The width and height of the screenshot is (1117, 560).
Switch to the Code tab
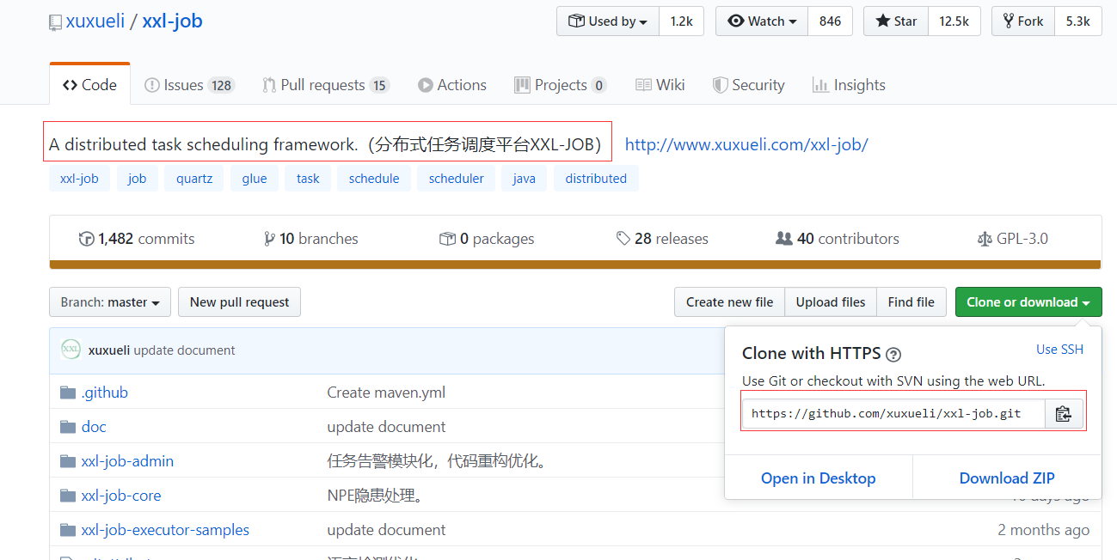89,84
